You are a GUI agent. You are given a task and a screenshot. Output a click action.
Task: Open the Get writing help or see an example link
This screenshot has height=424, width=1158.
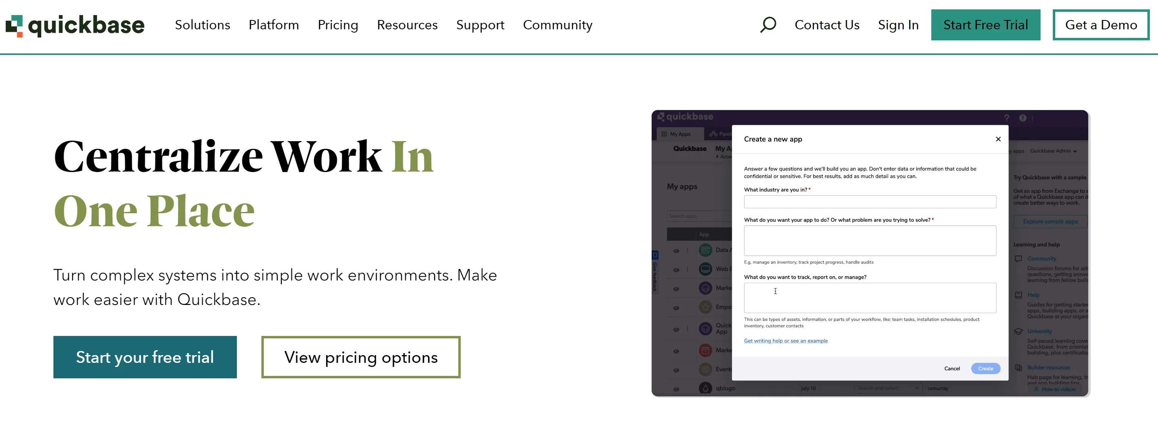pos(785,341)
